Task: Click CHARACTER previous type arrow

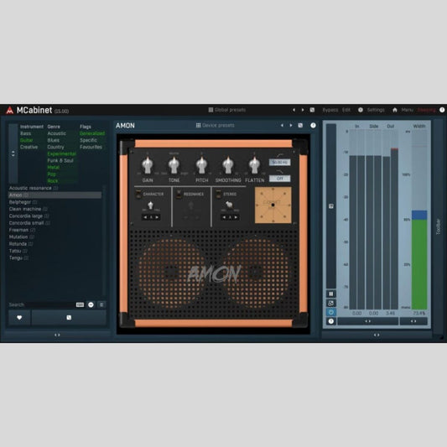Action: pyautogui.click(x=145, y=217)
